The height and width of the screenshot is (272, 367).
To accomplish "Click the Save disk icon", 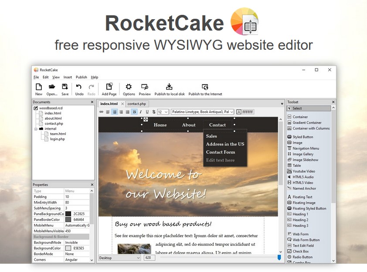I will click(x=65, y=87).
